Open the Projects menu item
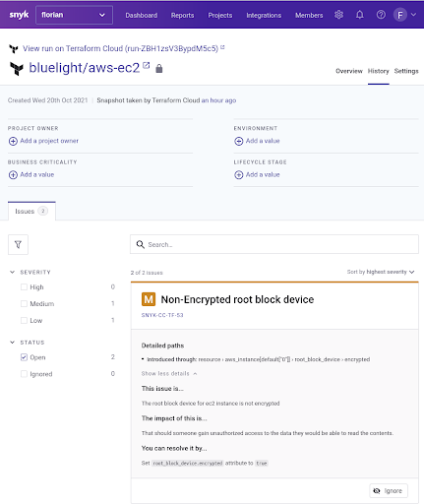The height and width of the screenshot is (504, 424). point(220,16)
